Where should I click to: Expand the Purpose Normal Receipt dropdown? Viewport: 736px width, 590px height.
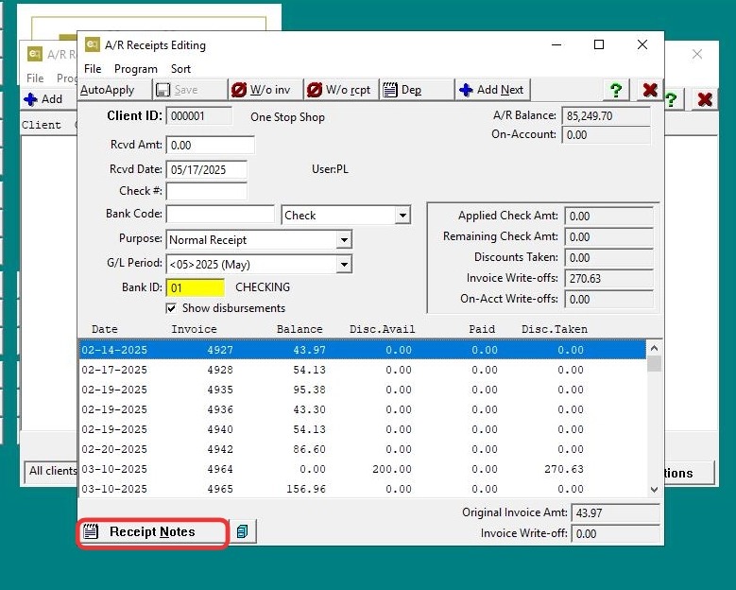344,240
